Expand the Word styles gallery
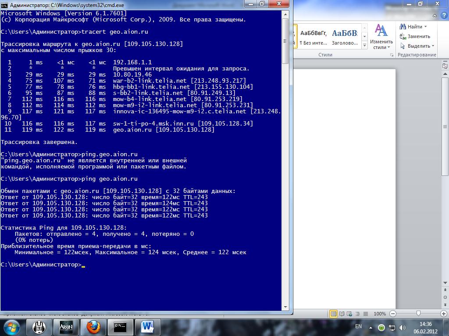 click(364, 45)
